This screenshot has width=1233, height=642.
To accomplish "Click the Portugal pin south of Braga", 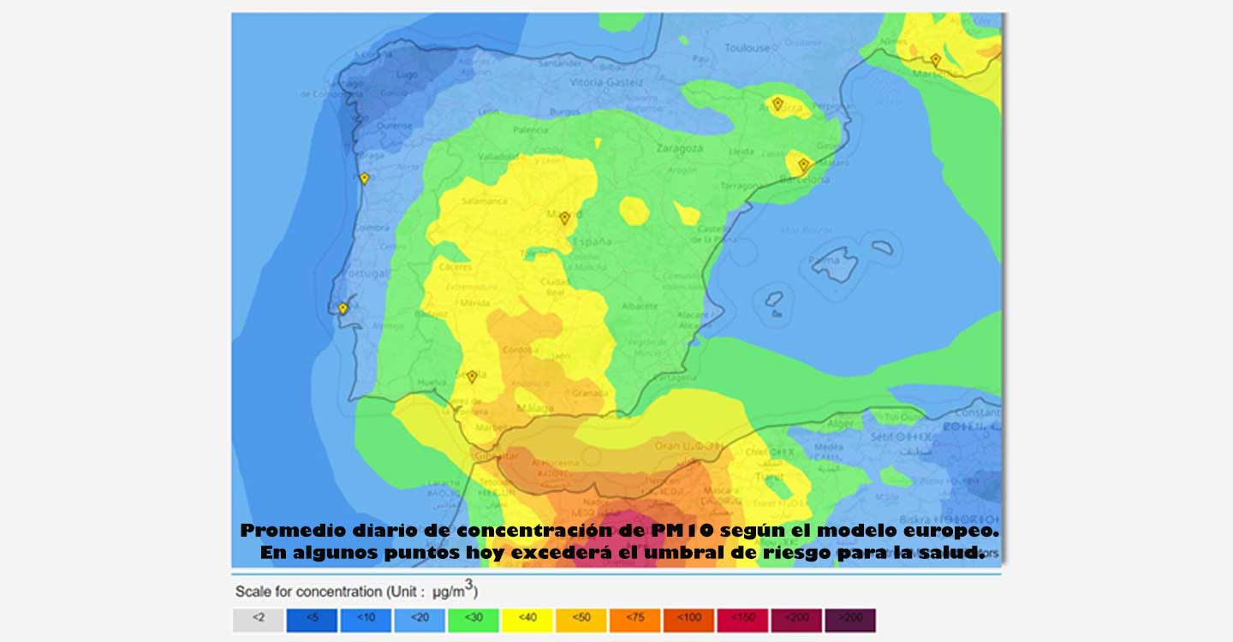I will pos(364,178).
